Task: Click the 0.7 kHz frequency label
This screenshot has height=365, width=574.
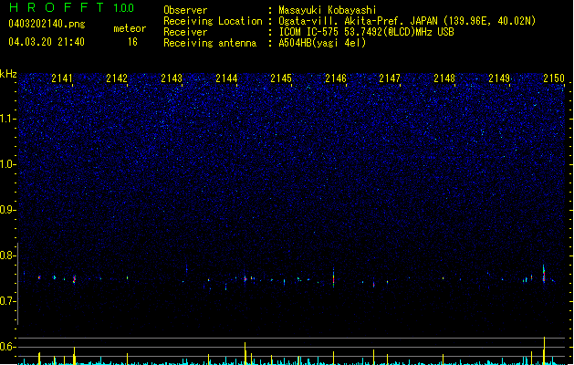Action: point(7,301)
